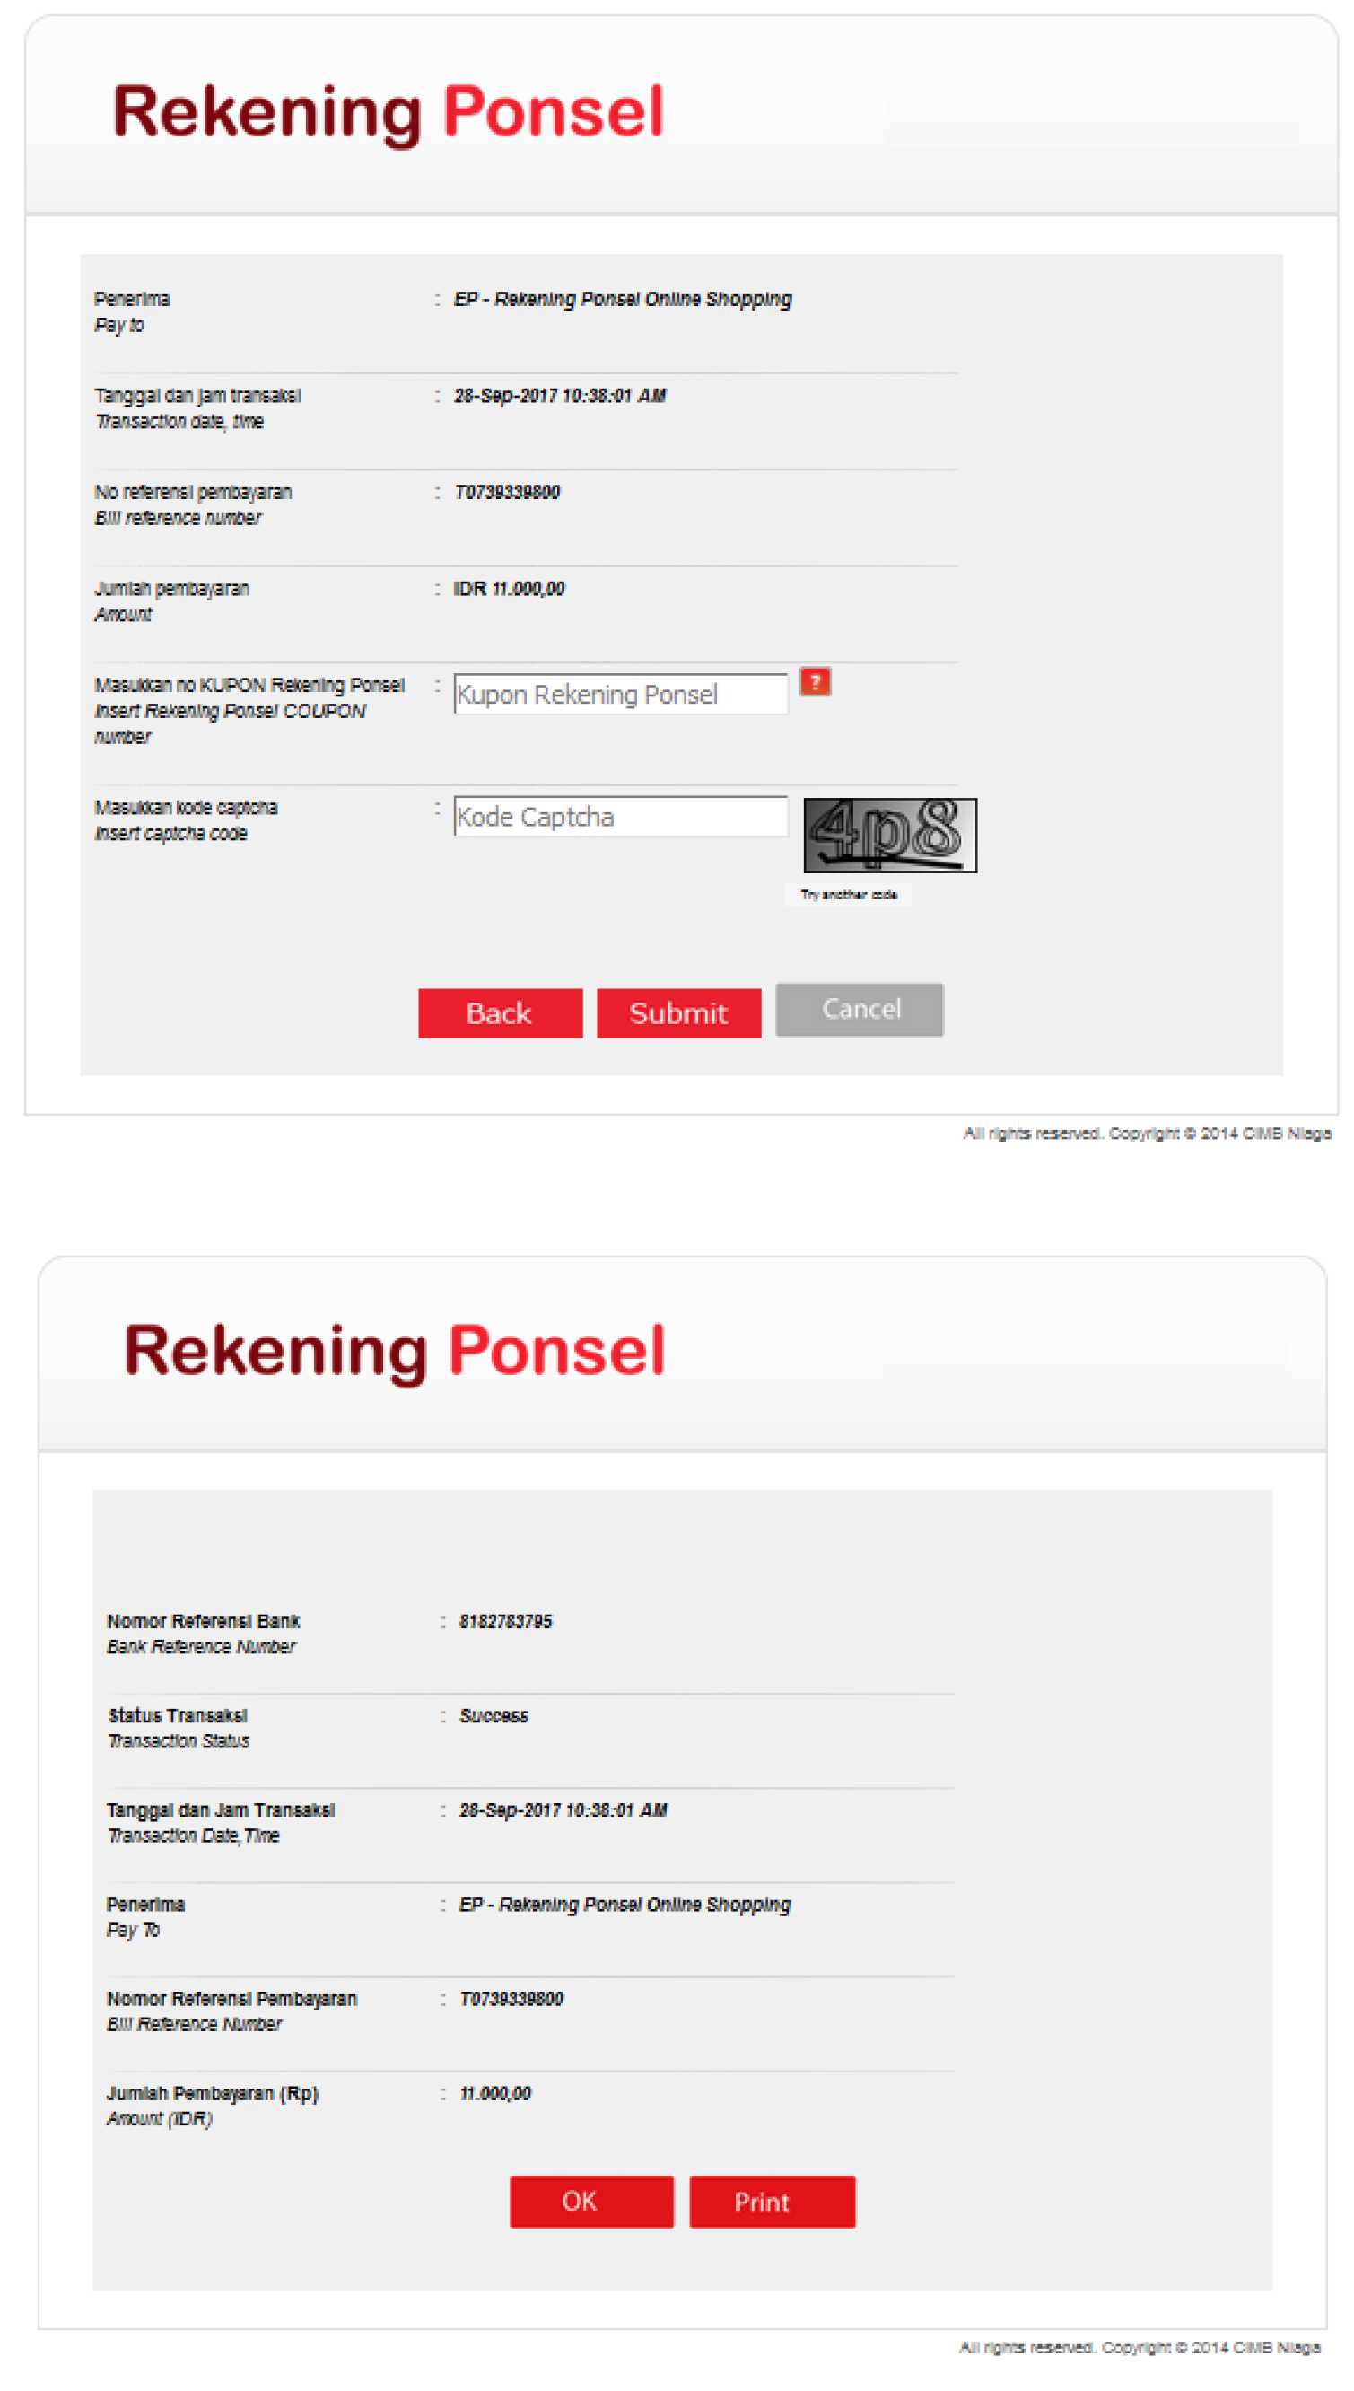
Task: Click the Pay to value beside Penerima in the coupon form
Action: click(622, 300)
